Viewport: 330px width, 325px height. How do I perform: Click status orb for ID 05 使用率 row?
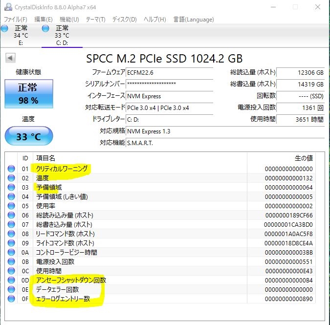[x=11, y=206]
